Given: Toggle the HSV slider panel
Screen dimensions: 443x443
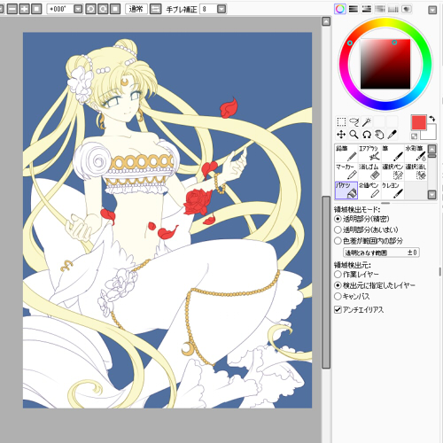Looking at the screenshot, I should (367, 9).
